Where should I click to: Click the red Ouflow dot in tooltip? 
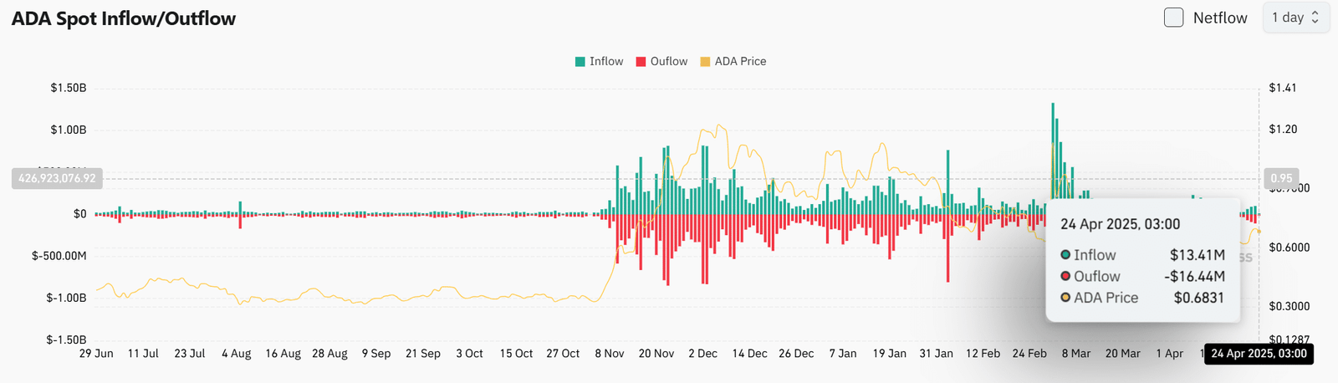[x=1065, y=276]
